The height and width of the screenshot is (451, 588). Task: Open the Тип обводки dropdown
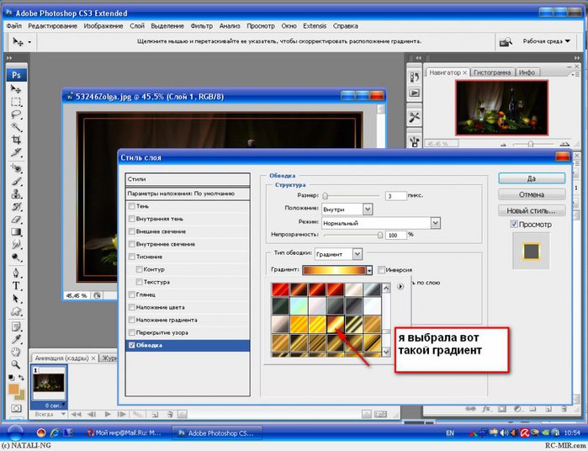(x=357, y=253)
